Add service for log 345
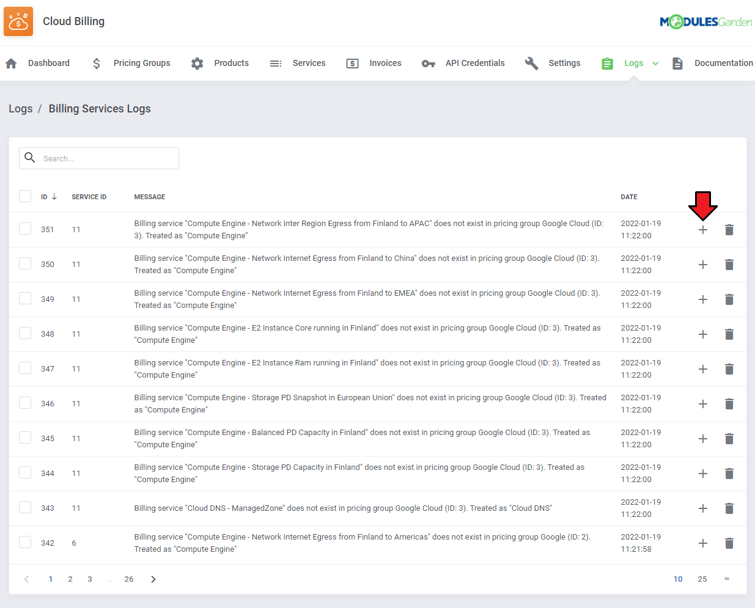 (703, 439)
